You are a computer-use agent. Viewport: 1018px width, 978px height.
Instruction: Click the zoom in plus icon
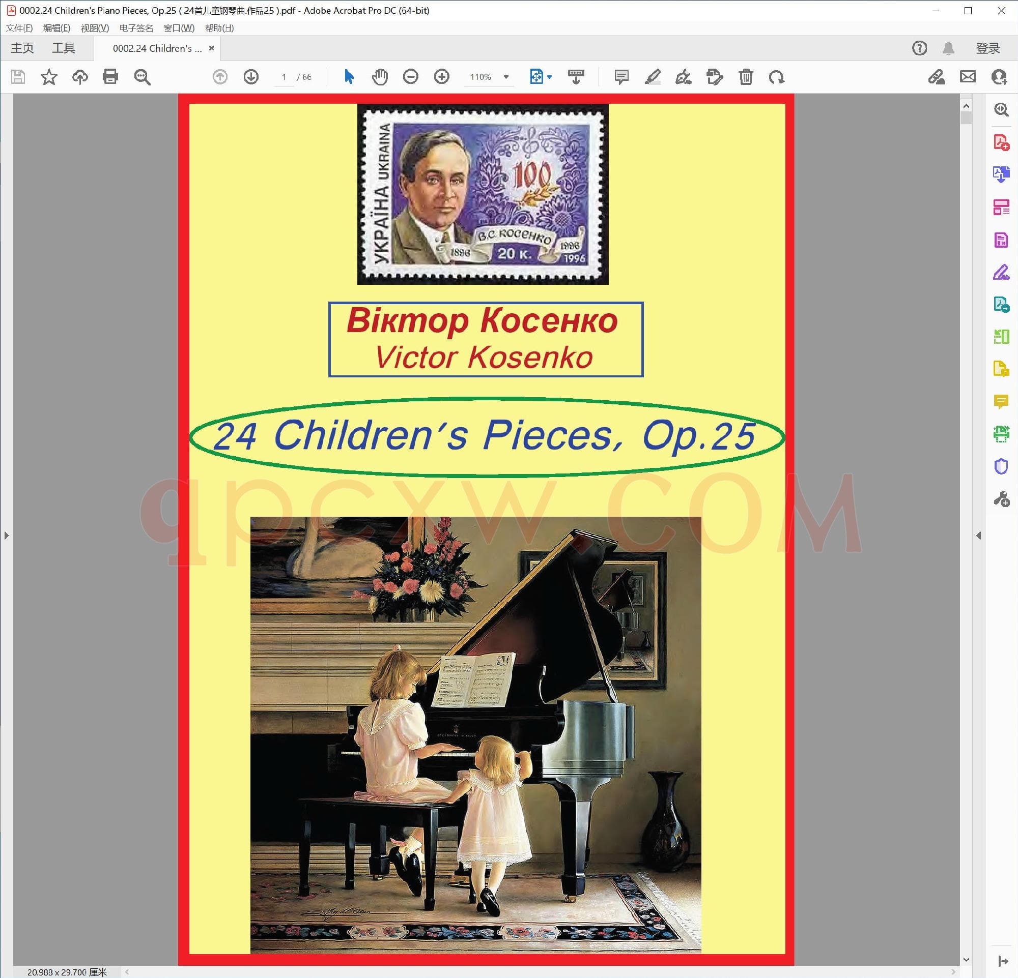(441, 77)
